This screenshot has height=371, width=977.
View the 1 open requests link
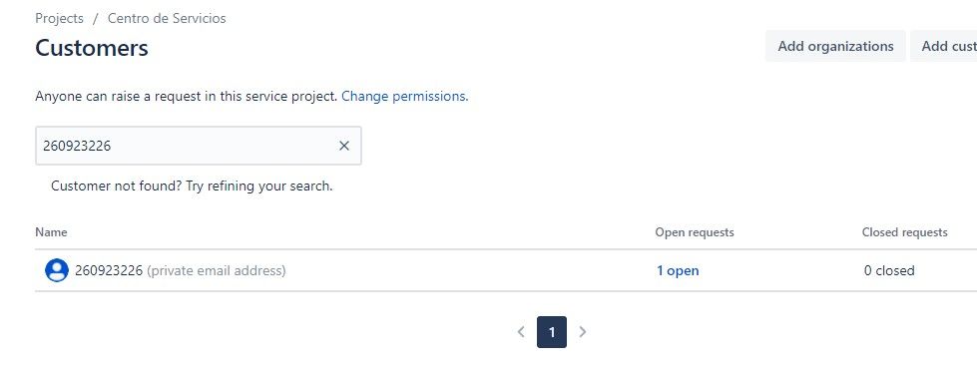click(678, 270)
